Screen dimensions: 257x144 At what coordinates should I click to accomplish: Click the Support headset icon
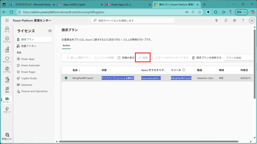coord(7,110)
